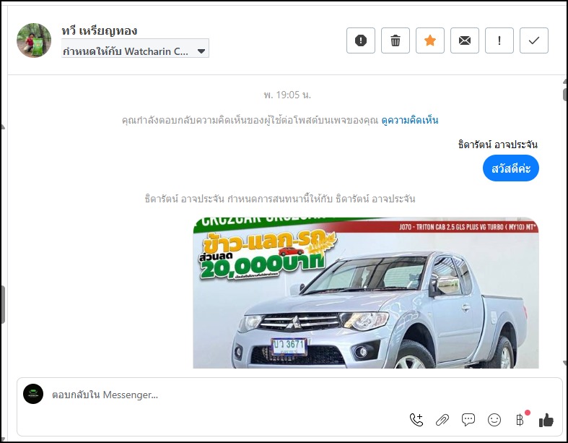Click the page avatar beside reply box
This screenshot has width=568, height=443.
point(33,394)
